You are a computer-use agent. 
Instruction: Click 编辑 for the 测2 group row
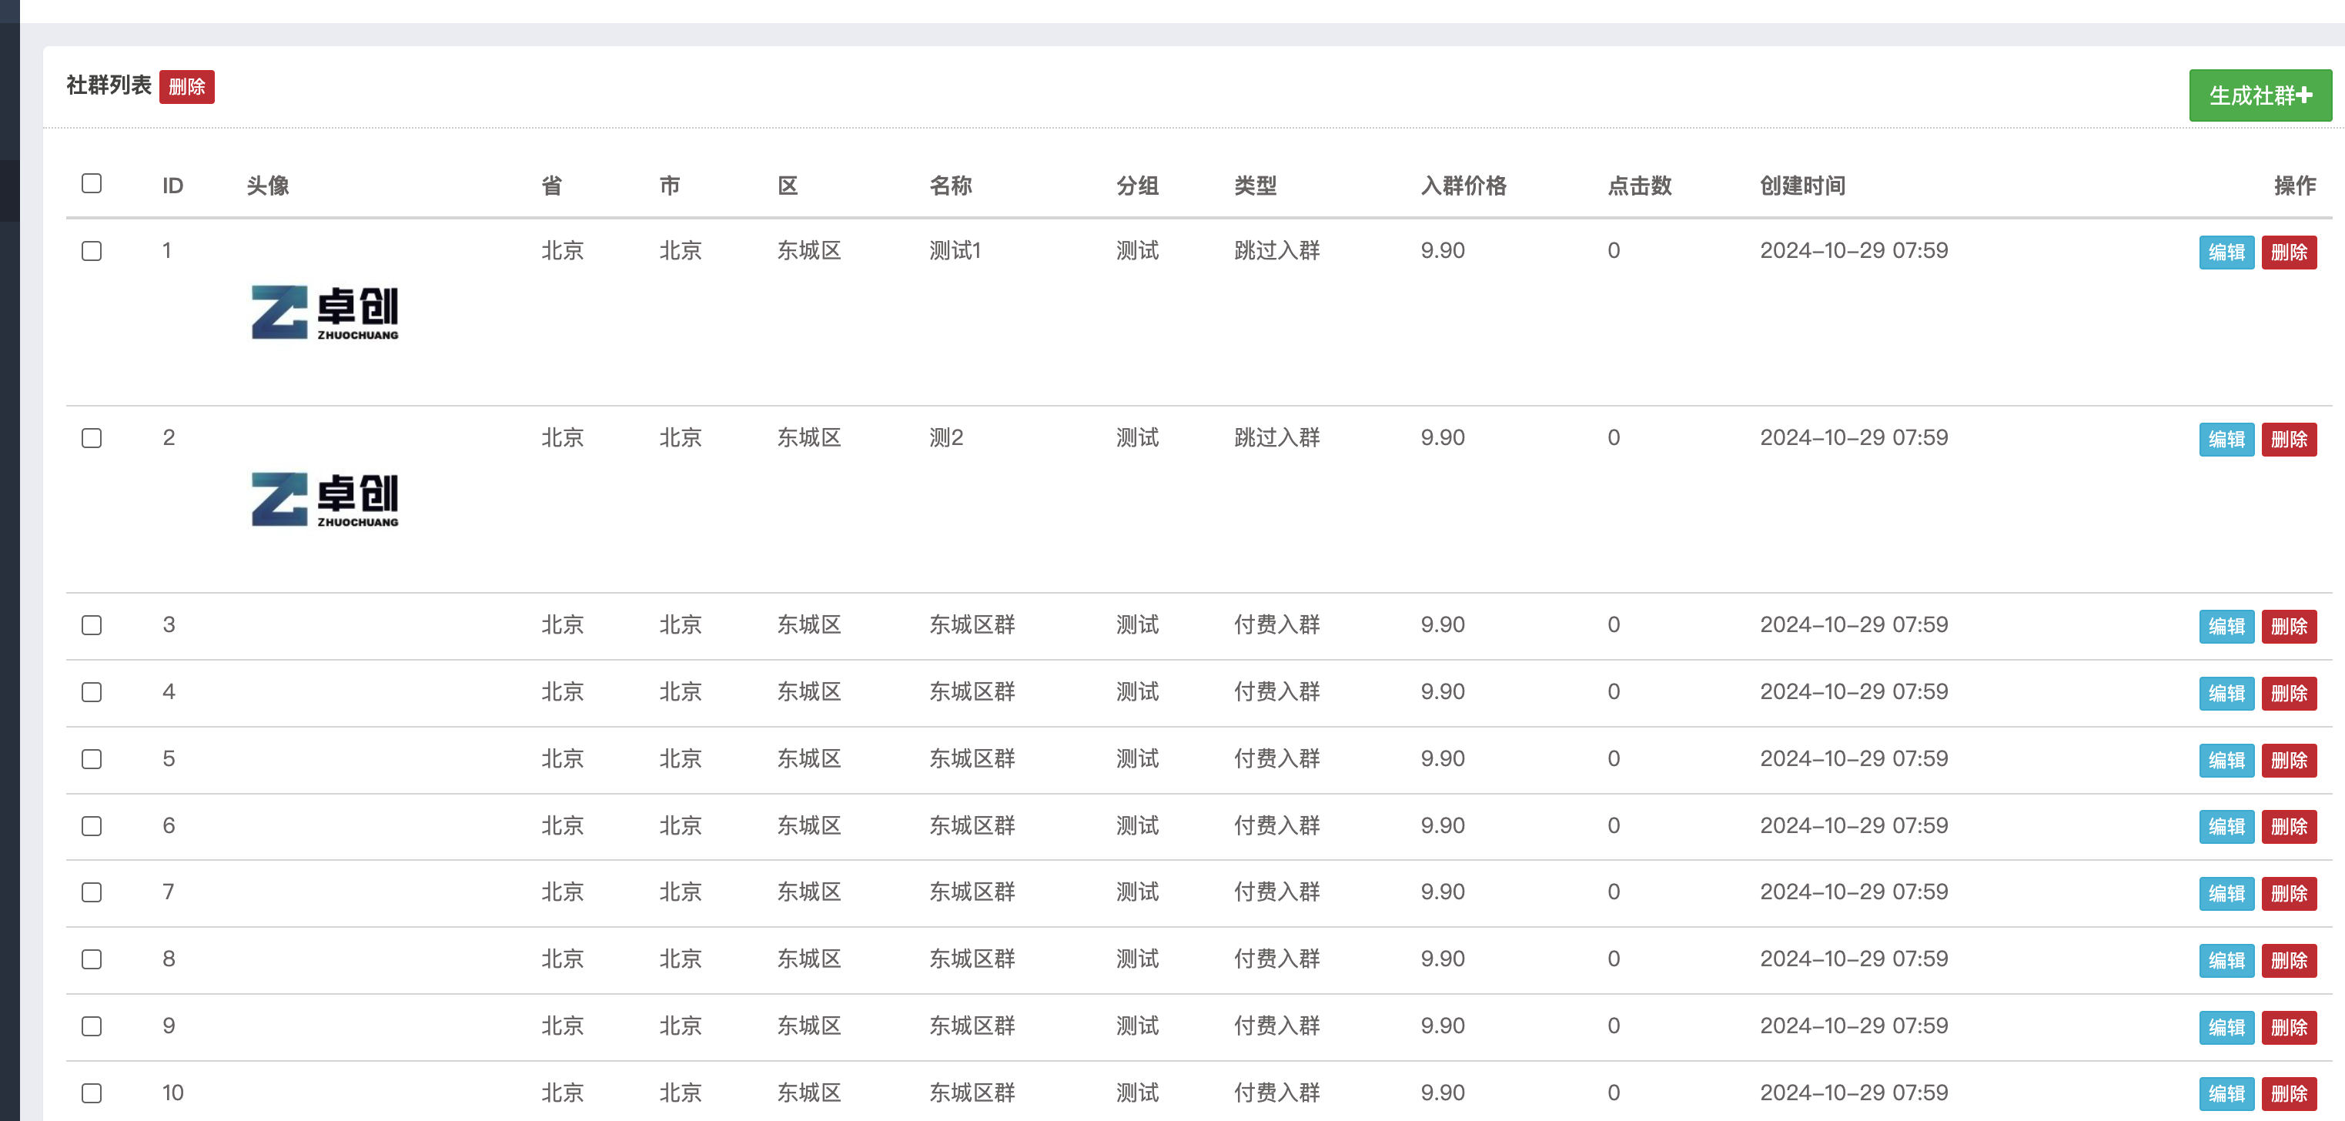tap(2226, 440)
